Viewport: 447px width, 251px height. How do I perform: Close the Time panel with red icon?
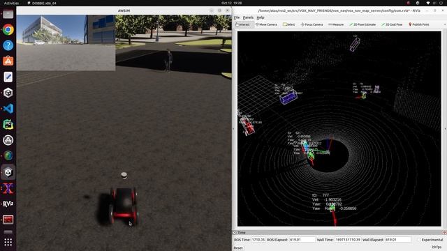[x=444, y=232]
